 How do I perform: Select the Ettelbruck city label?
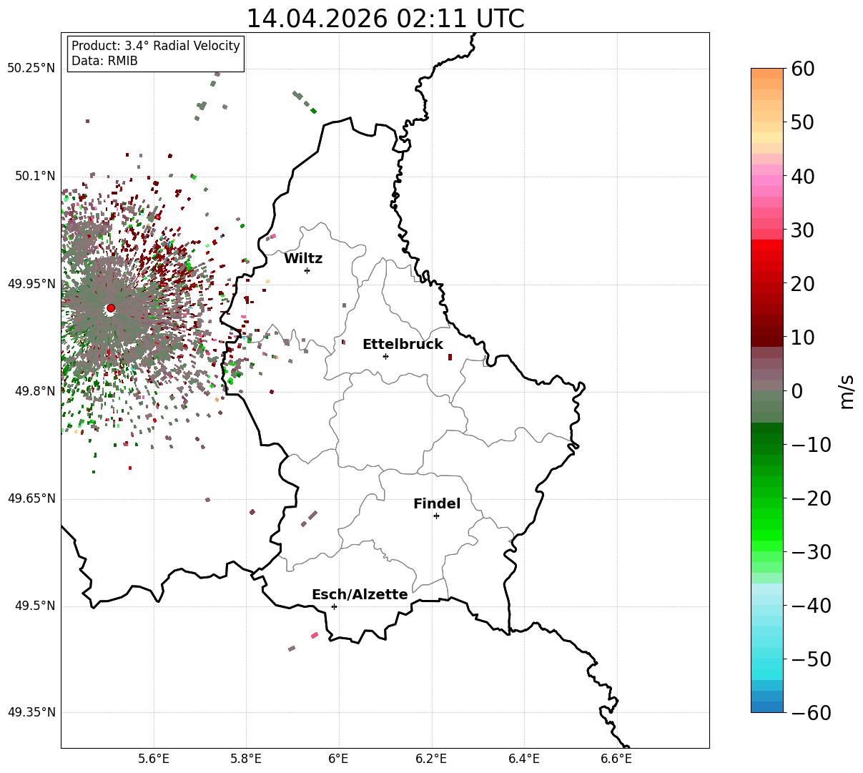click(x=403, y=345)
